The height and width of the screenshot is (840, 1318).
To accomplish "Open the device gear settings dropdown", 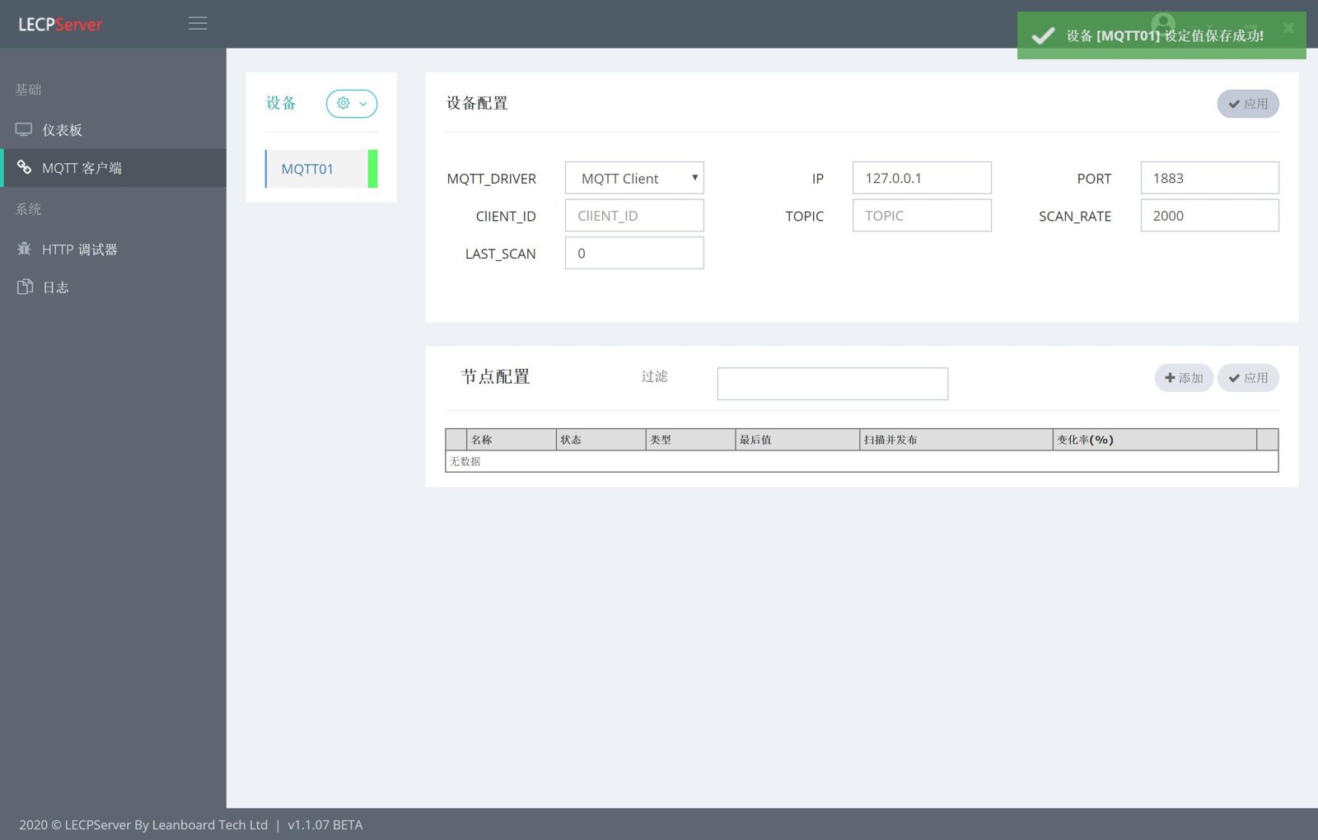I will pyautogui.click(x=352, y=104).
